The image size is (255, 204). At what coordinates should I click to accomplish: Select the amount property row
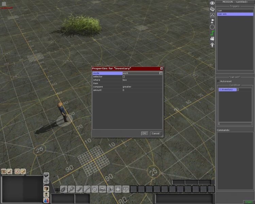(128, 90)
